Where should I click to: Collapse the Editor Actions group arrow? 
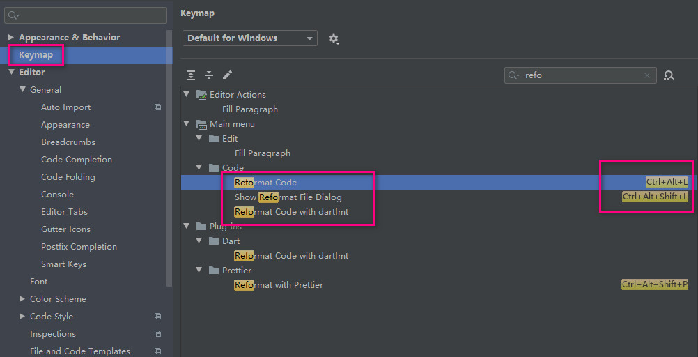tap(187, 95)
